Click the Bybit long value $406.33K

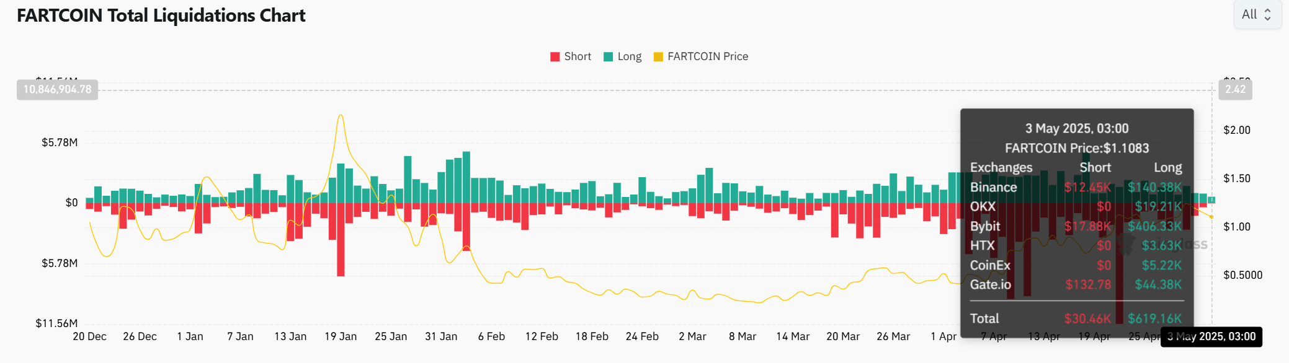click(1155, 226)
